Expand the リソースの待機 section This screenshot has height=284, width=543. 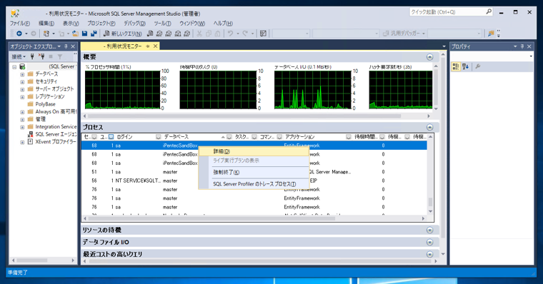pos(430,230)
